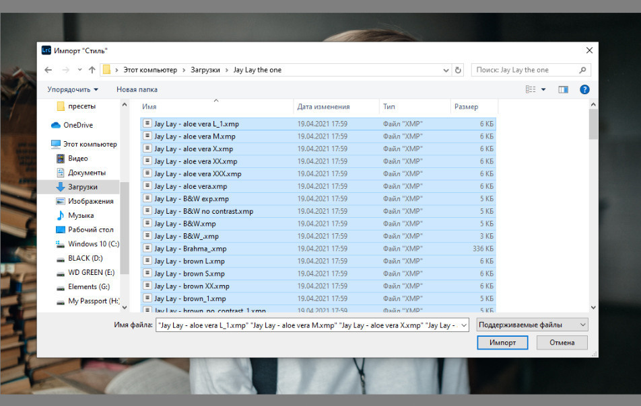This screenshot has width=641, height=406.
Task: Sort files by Размер column
Action: click(466, 107)
